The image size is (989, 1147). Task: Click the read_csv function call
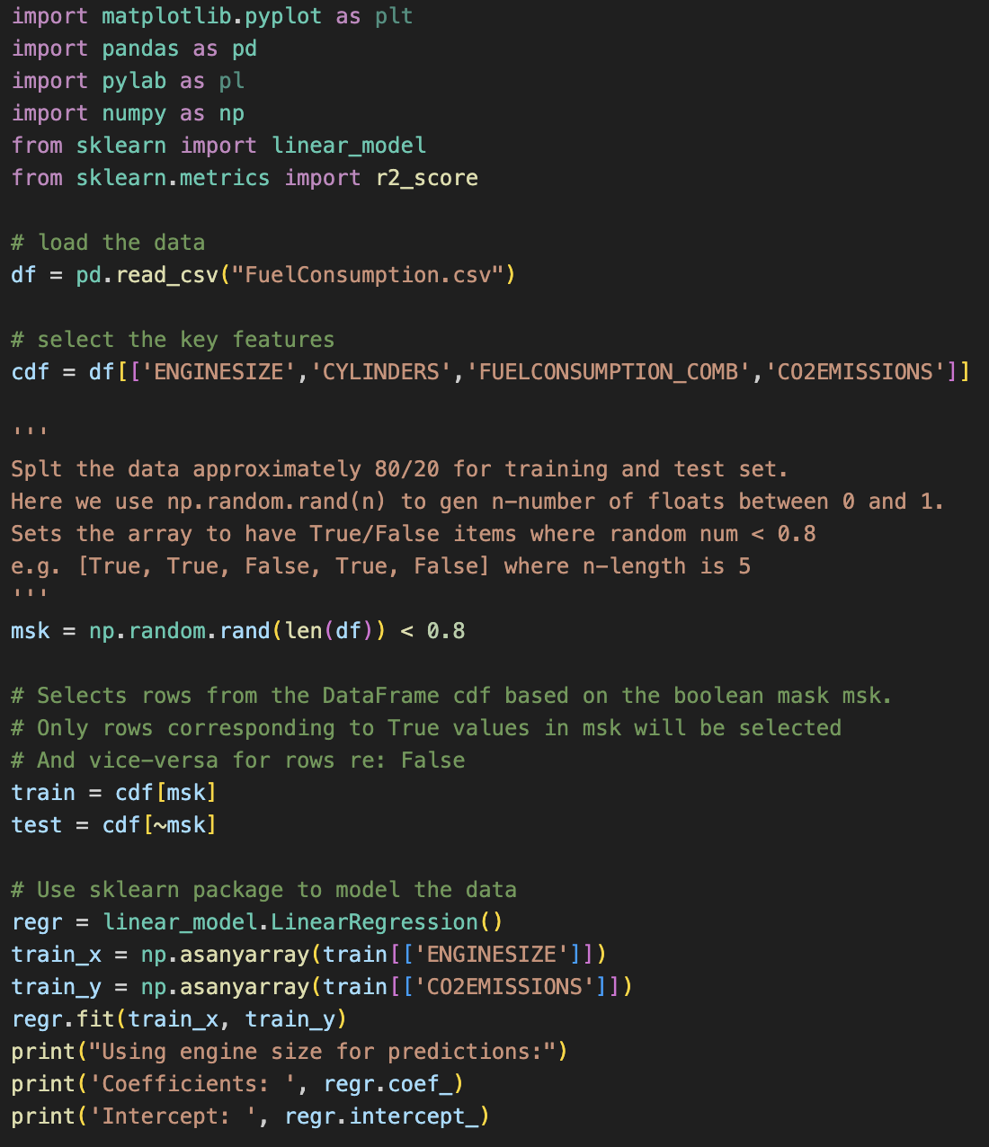[167, 275]
